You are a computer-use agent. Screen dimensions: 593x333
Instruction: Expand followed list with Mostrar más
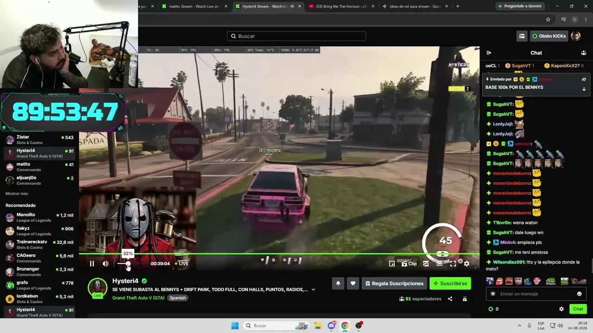click(x=17, y=193)
